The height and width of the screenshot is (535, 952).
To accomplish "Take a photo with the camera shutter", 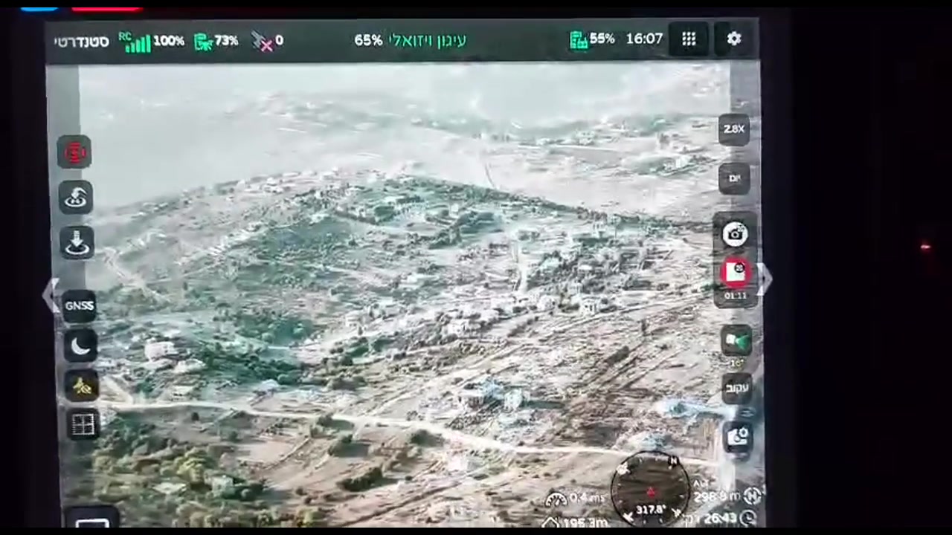I will (736, 234).
